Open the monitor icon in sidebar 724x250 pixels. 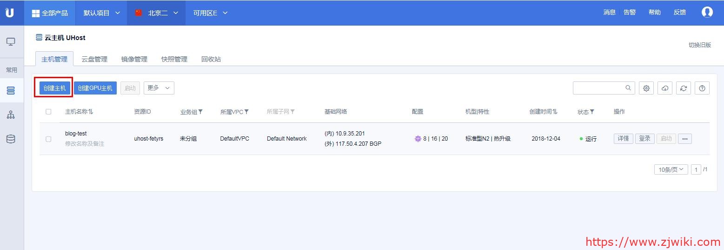pyautogui.click(x=11, y=42)
